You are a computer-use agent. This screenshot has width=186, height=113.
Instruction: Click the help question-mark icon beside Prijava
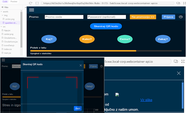[181, 17]
